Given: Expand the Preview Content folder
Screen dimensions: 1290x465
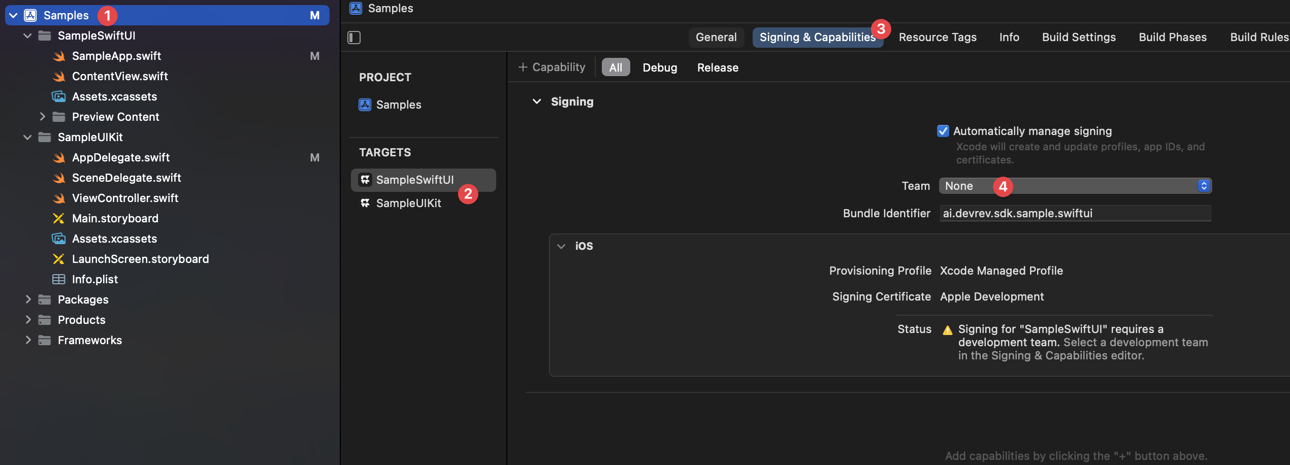Looking at the screenshot, I should (x=43, y=117).
